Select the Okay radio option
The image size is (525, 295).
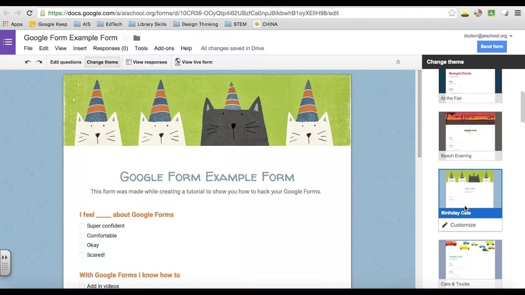click(82, 245)
